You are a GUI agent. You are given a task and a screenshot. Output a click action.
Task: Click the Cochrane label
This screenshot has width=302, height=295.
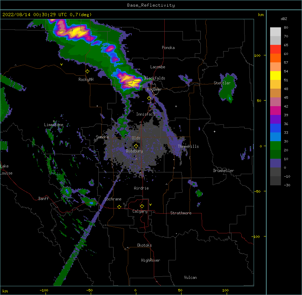[113, 199]
